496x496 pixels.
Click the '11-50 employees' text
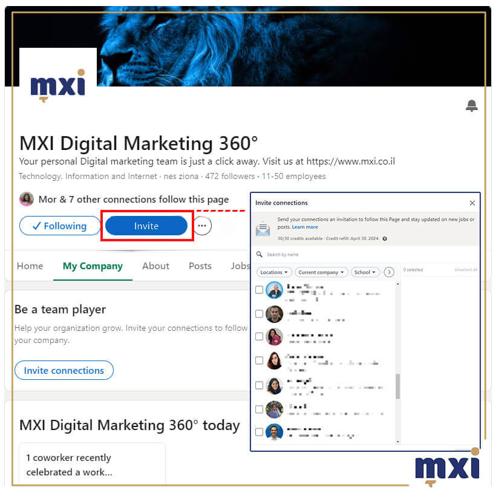pos(293,176)
